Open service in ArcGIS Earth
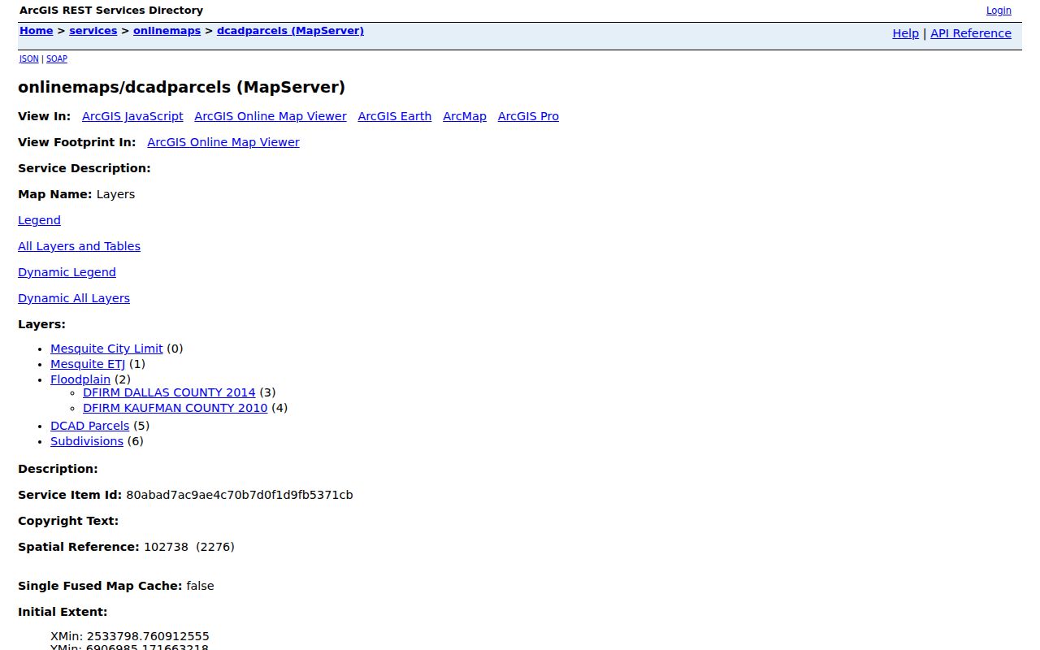Image resolution: width=1040 pixels, height=650 pixels. pos(395,116)
